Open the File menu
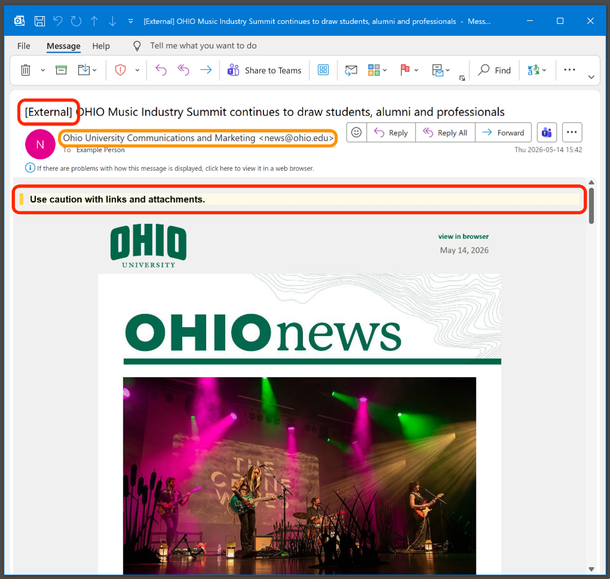Viewport: 610px width, 579px height. pyautogui.click(x=24, y=46)
